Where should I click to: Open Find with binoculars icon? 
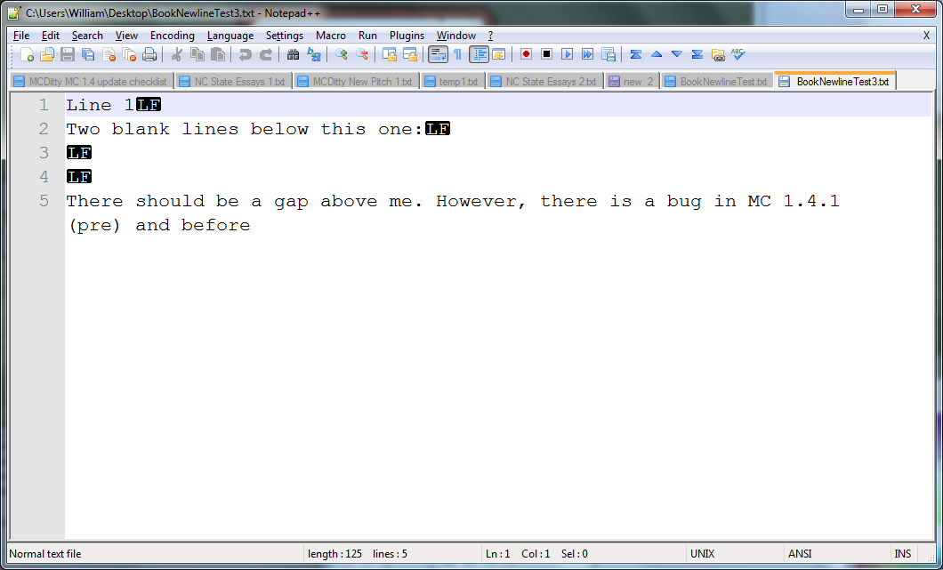(293, 55)
